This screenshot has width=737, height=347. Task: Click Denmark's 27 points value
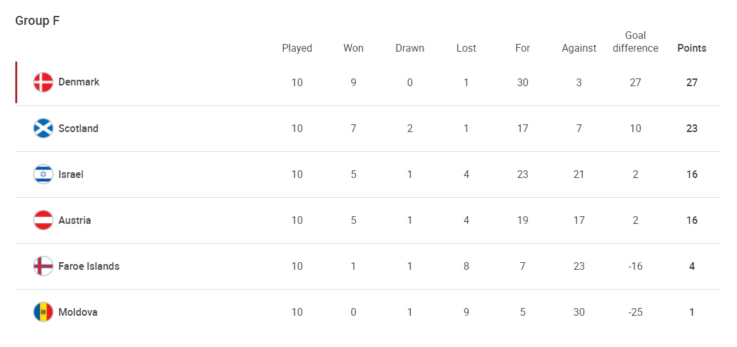click(692, 82)
